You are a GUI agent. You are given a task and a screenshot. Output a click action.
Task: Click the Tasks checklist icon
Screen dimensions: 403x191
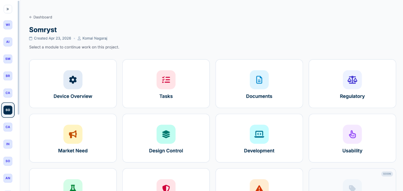click(x=166, y=80)
